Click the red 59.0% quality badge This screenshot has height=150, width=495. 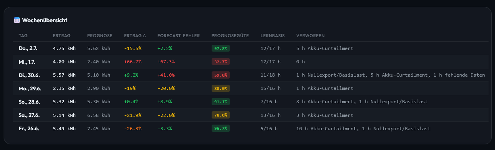220,75
